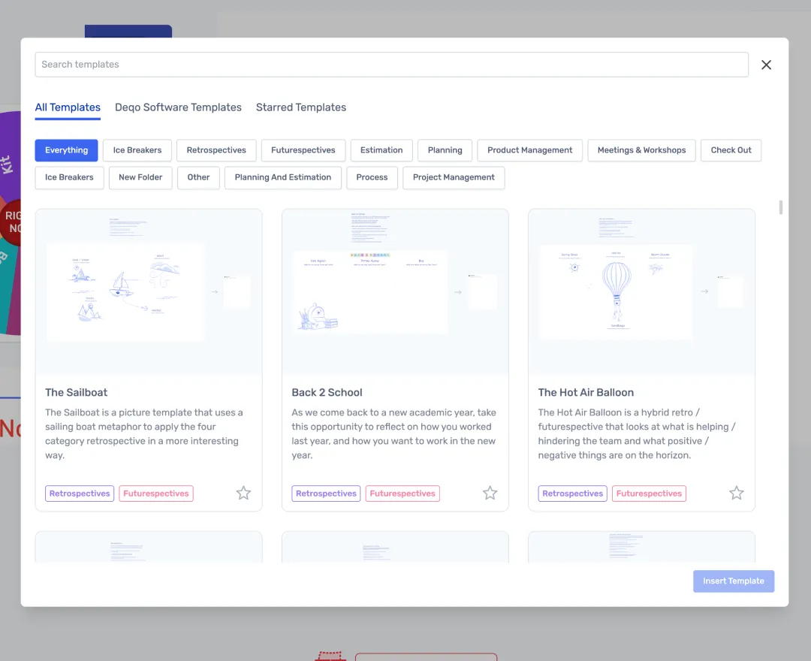Filter templates by Retrospectives category
Screen dimensions: 811x661
[216, 150]
